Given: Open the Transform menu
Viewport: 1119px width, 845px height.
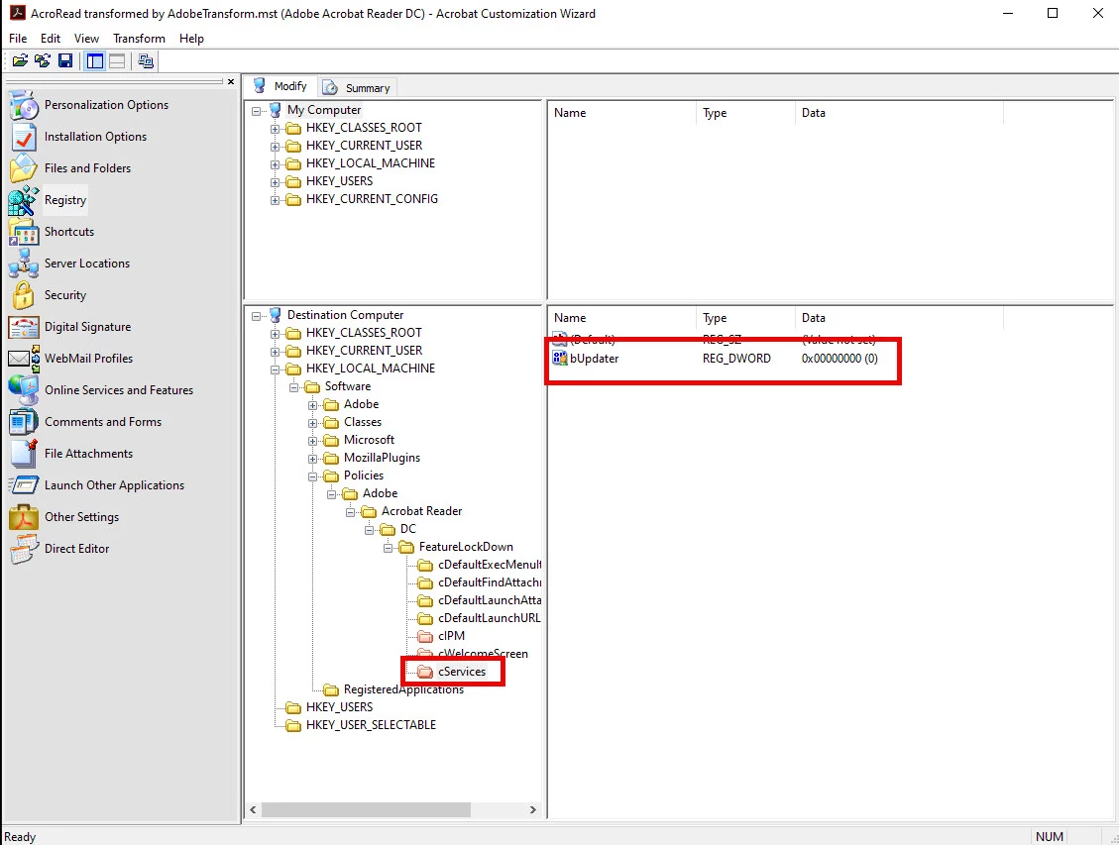Looking at the screenshot, I should tap(139, 39).
